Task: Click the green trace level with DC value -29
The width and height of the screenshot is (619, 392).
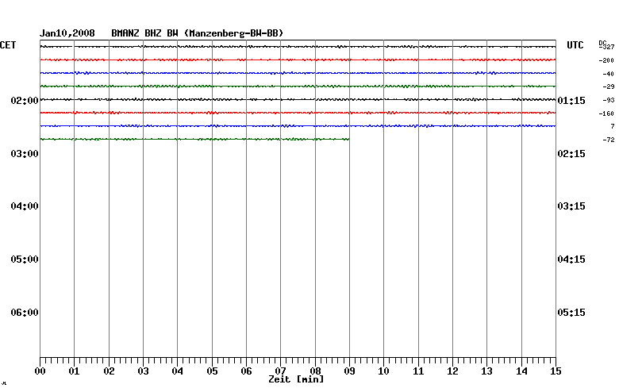Action: (298, 86)
